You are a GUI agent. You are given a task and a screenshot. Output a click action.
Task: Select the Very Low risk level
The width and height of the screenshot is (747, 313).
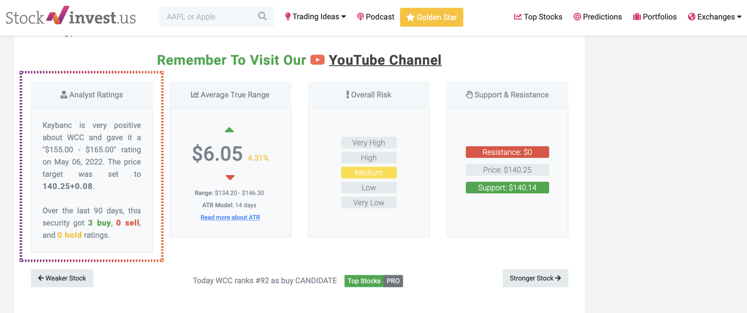point(369,203)
